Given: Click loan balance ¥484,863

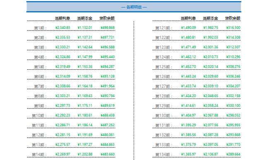Looking at the screenshot, I should tap(108, 145).
